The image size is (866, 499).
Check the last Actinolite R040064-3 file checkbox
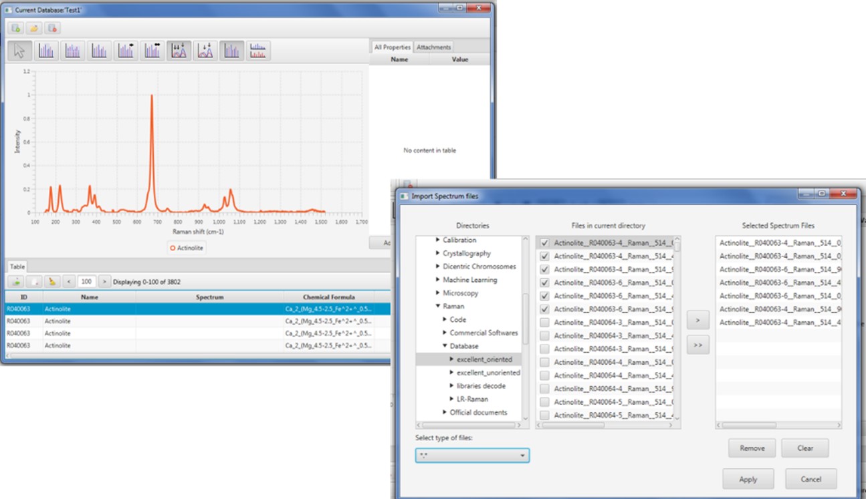coord(544,349)
